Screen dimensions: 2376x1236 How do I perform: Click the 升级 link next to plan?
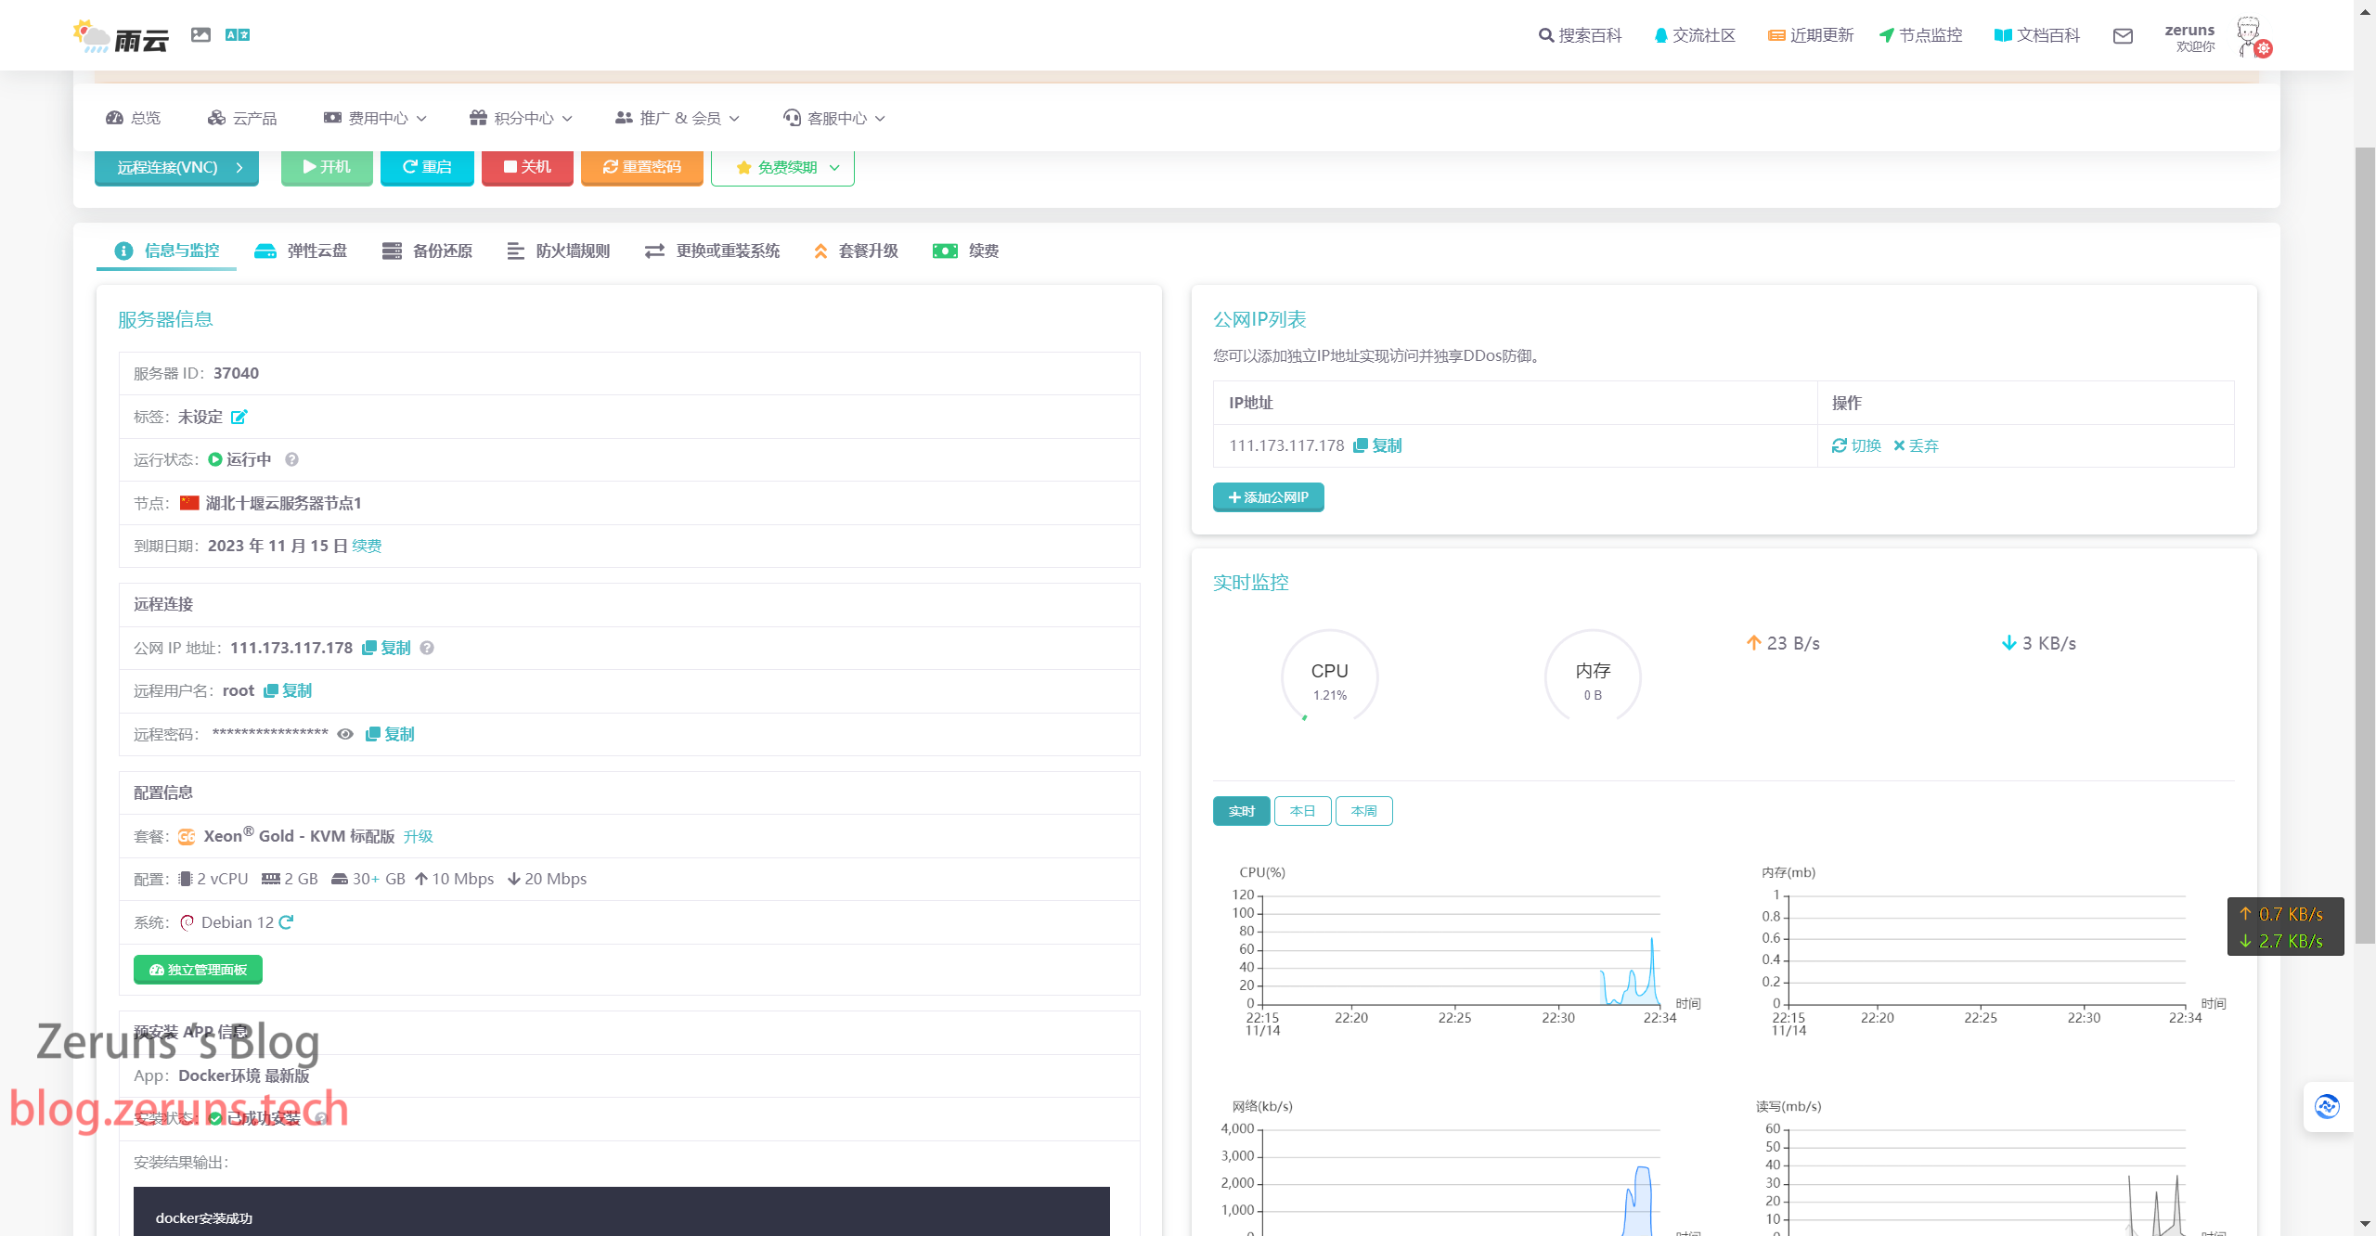tap(418, 836)
